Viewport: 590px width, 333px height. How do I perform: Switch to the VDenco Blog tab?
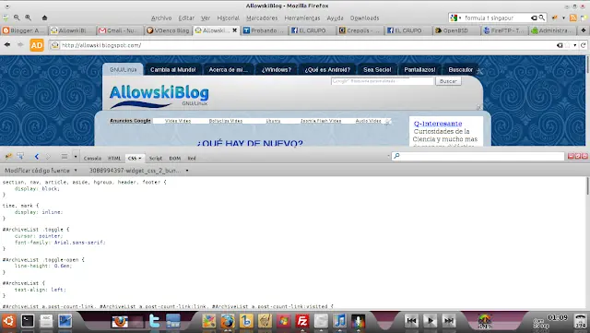pos(168,30)
